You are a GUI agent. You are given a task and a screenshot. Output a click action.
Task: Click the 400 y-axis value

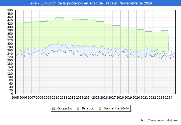pos(10,27)
